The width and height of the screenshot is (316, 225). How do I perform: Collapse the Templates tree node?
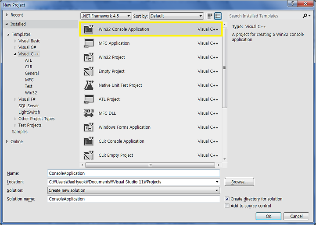(x=8, y=35)
